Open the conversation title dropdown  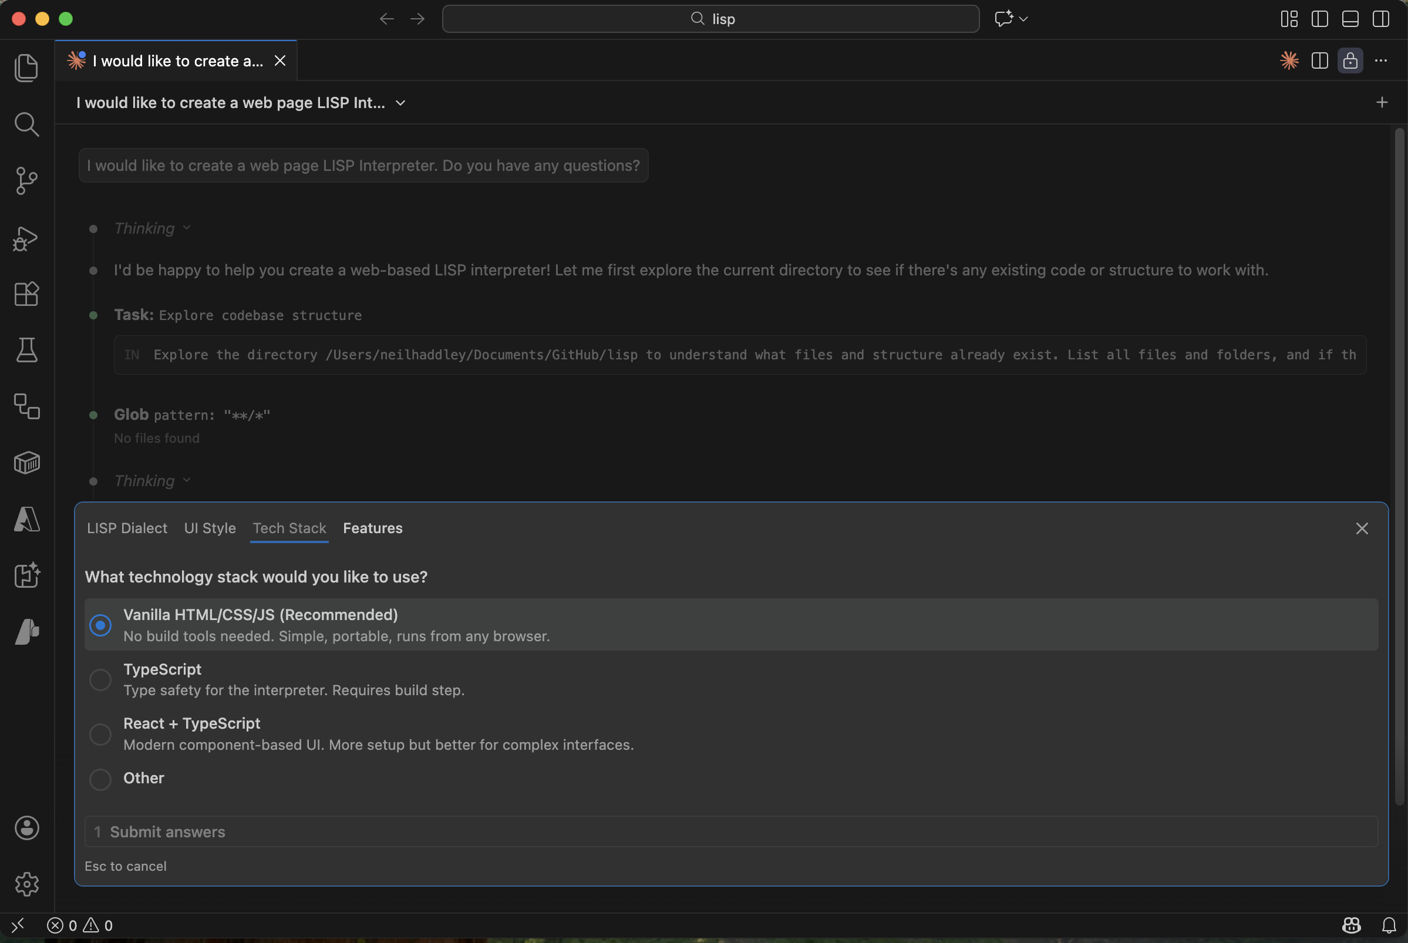[x=400, y=103]
